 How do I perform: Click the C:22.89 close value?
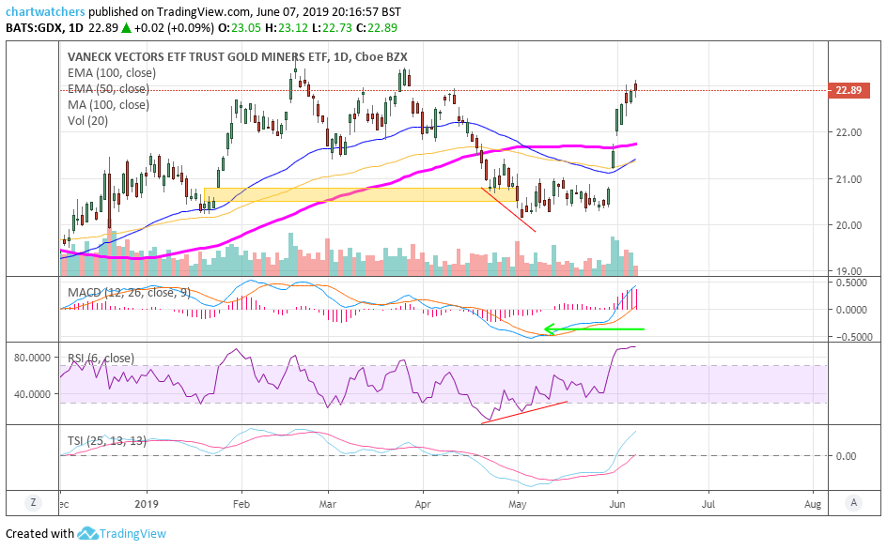coord(377,28)
